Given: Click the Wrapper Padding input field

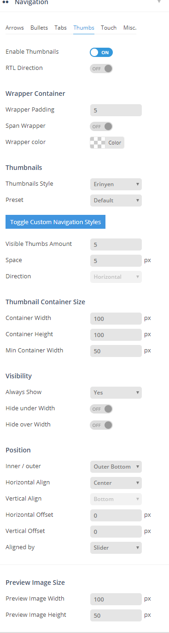Looking at the screenshot, I should click(116, 110).
